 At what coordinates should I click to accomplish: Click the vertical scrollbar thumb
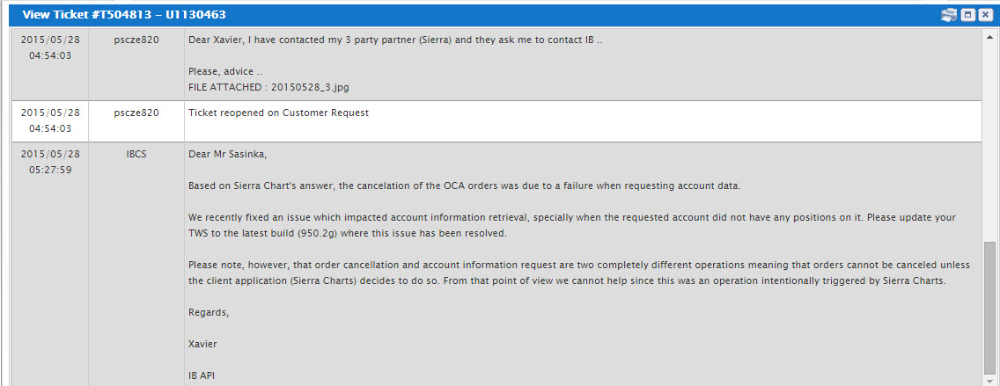(x=990, y=308)
